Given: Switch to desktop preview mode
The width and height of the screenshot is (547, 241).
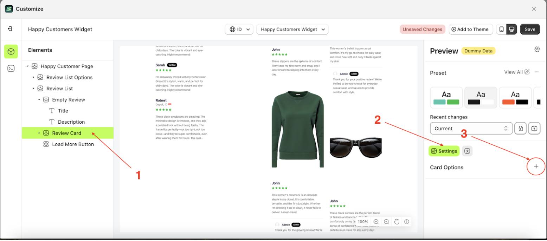Looking at the screenshot, I should point(511,30).
